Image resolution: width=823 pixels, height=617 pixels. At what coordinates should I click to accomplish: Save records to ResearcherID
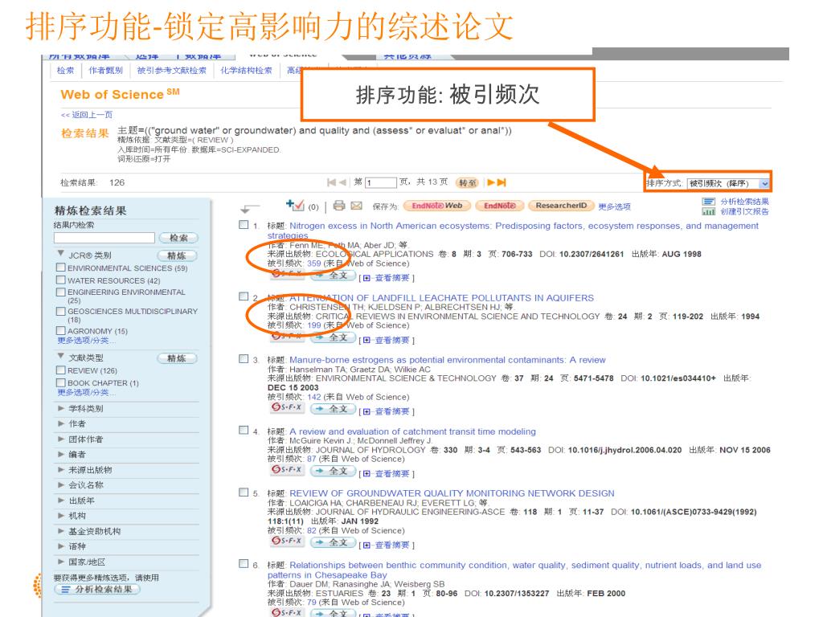[561, 206]
